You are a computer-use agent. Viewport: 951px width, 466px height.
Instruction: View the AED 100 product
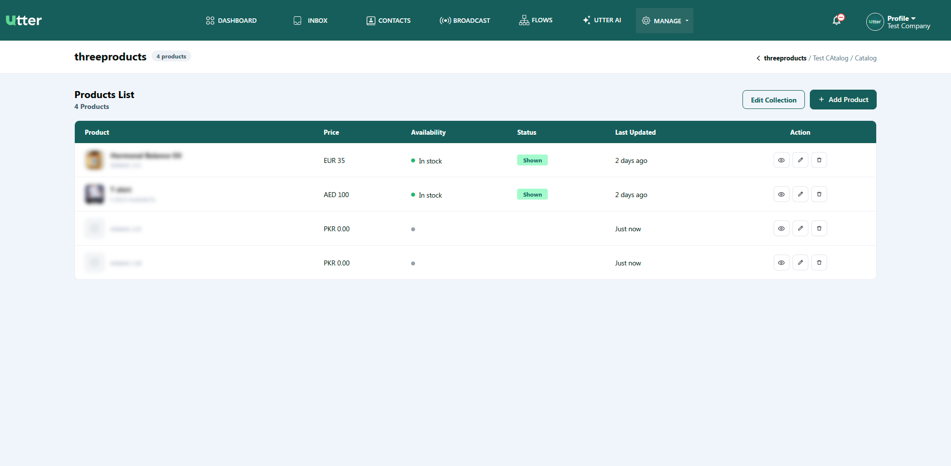(781, 195)
